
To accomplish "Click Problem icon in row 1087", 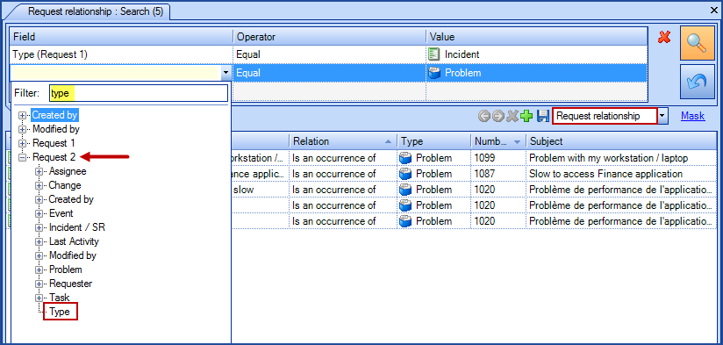I will [x=405, y=174].
